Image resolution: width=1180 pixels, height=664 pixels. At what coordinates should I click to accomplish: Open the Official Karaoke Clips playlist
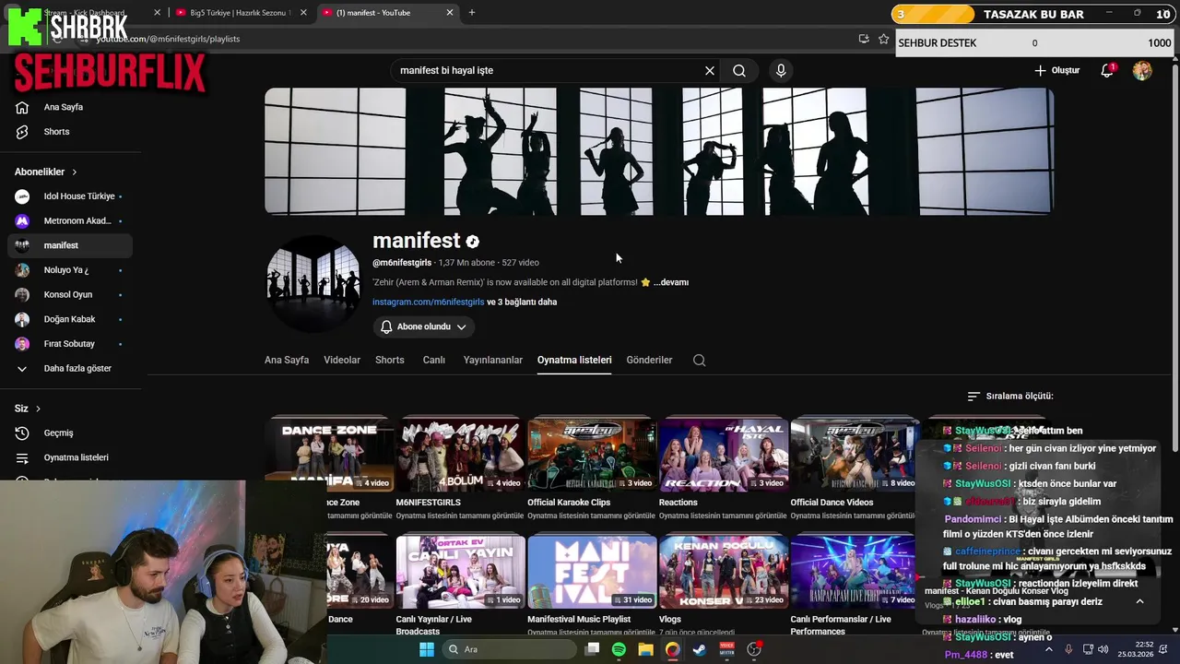pyautogui.click(x=592, y=454)
